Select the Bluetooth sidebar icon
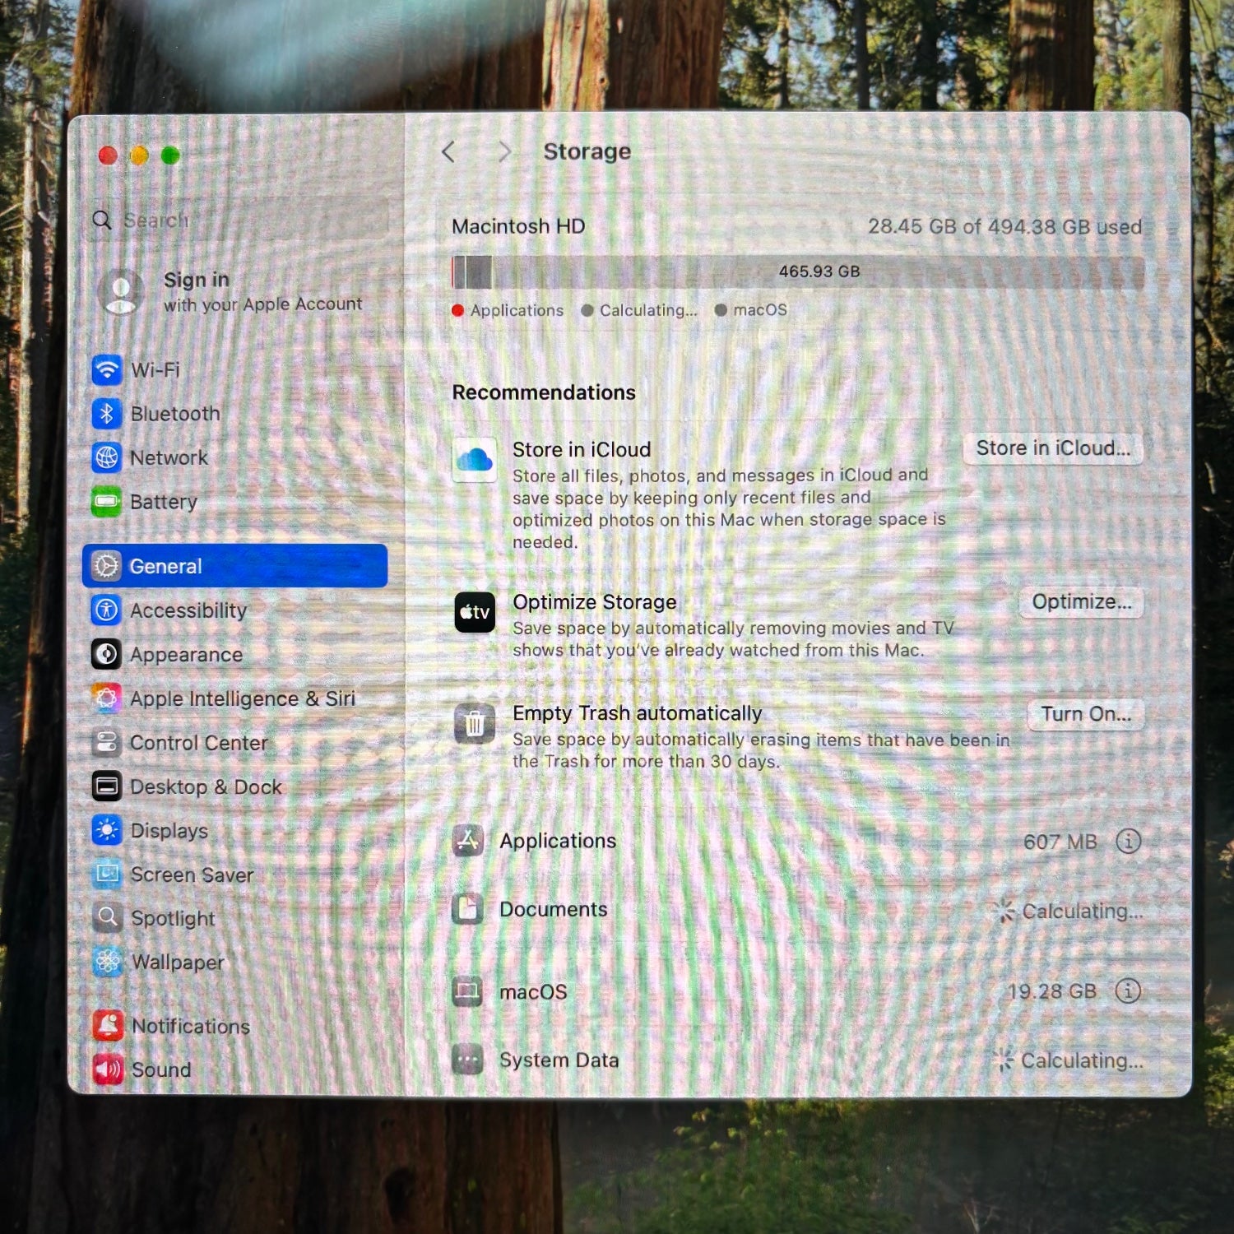1234x1234 pixels. (107, 414)
